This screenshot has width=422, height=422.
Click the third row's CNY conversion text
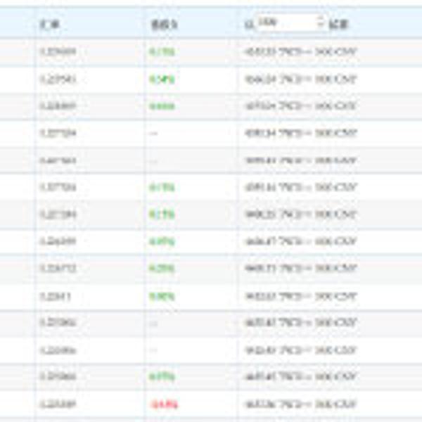click(x=300, y=106)
